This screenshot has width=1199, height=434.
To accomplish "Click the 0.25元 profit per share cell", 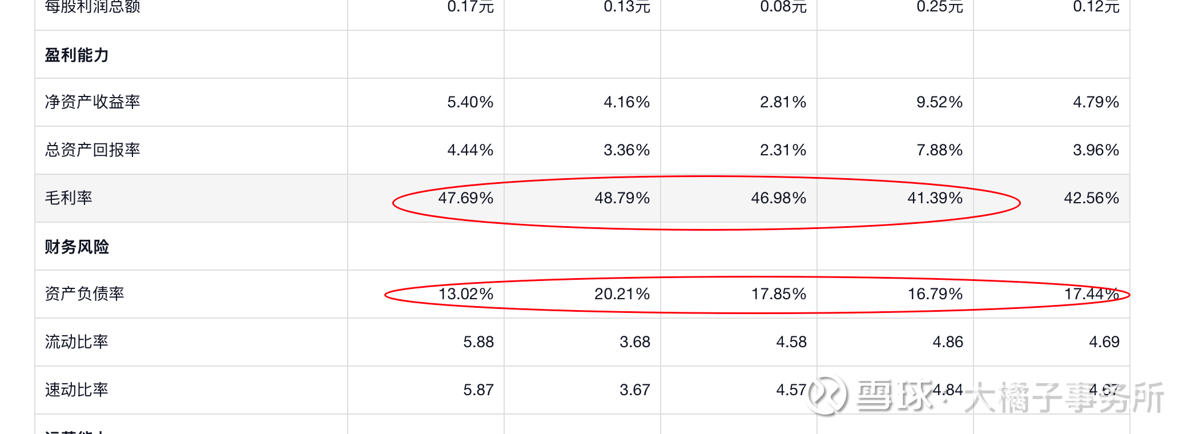I will pyautogui.click(x=939, y=7).
